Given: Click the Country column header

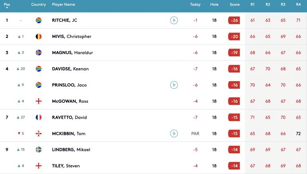Looking at the screenshot, I should 39,5.
